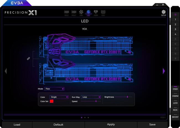
Task: Click the Brightness slider
Action: coord(124,97)
